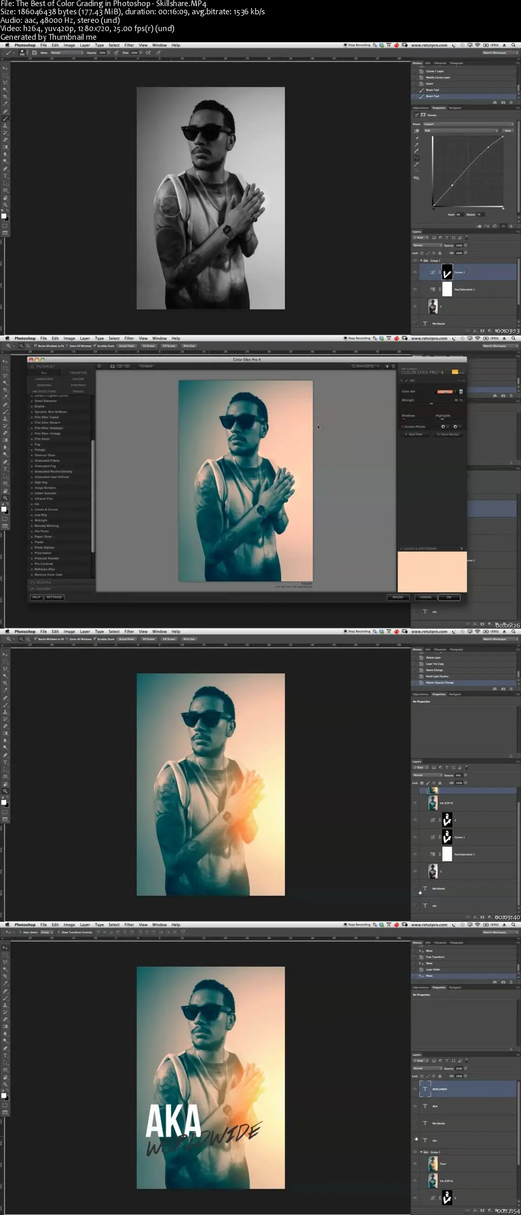Screen dimensions: 521x1215
Task: Toggle the eye icon below the Curves graph
Action: pos(503,226)
